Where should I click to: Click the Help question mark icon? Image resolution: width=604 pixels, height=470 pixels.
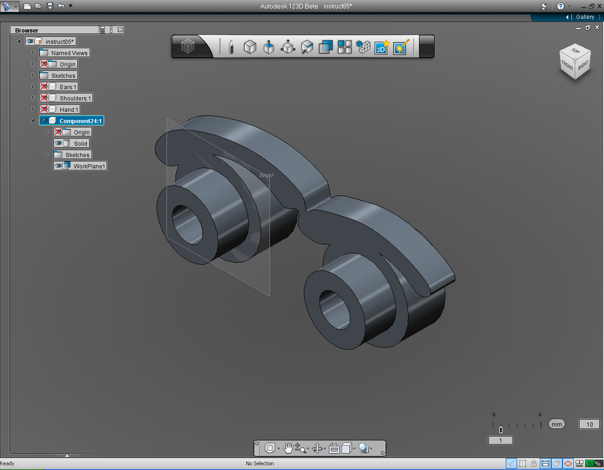560,6
